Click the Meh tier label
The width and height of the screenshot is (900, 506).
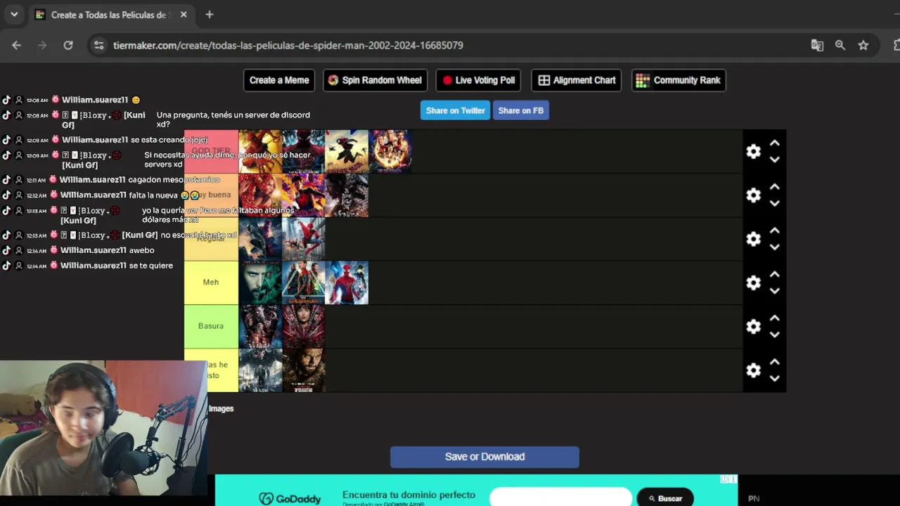pos(211,283)
